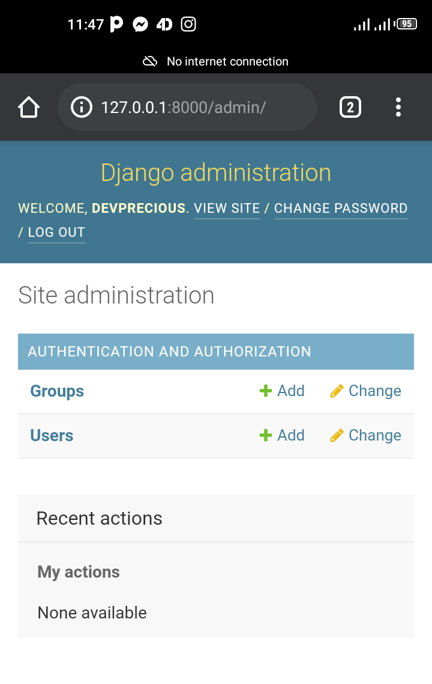Click Add text for Users
This screenshot has width=432, height=684.
pos(291,435)
